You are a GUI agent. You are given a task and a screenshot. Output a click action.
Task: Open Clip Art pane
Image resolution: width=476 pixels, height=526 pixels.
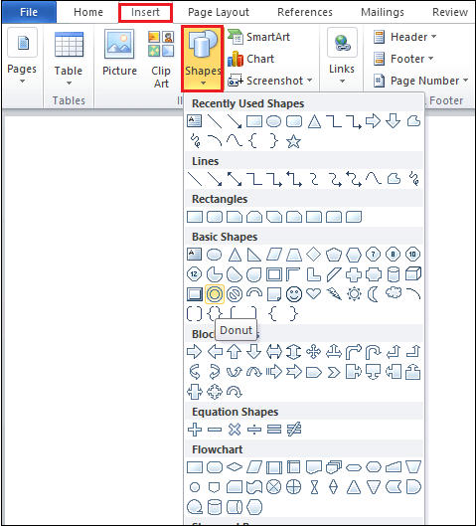point(161,60)
